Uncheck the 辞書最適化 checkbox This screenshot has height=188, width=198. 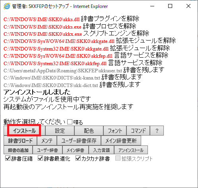40,158
